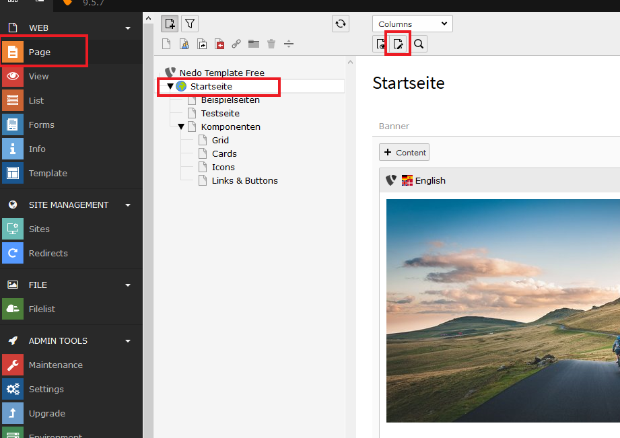The width and height of the screenshot is (620, 438).
Task: Select the Icons page
Action: [223, 168]
